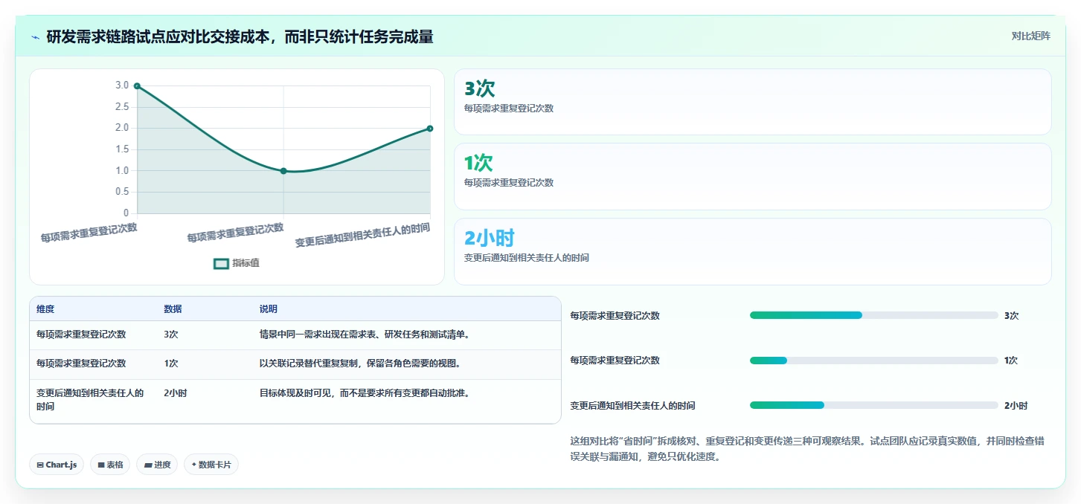
Task: Click the 每项需求重复登记次数 caption under the 1次 card
Action: [509, 183]
